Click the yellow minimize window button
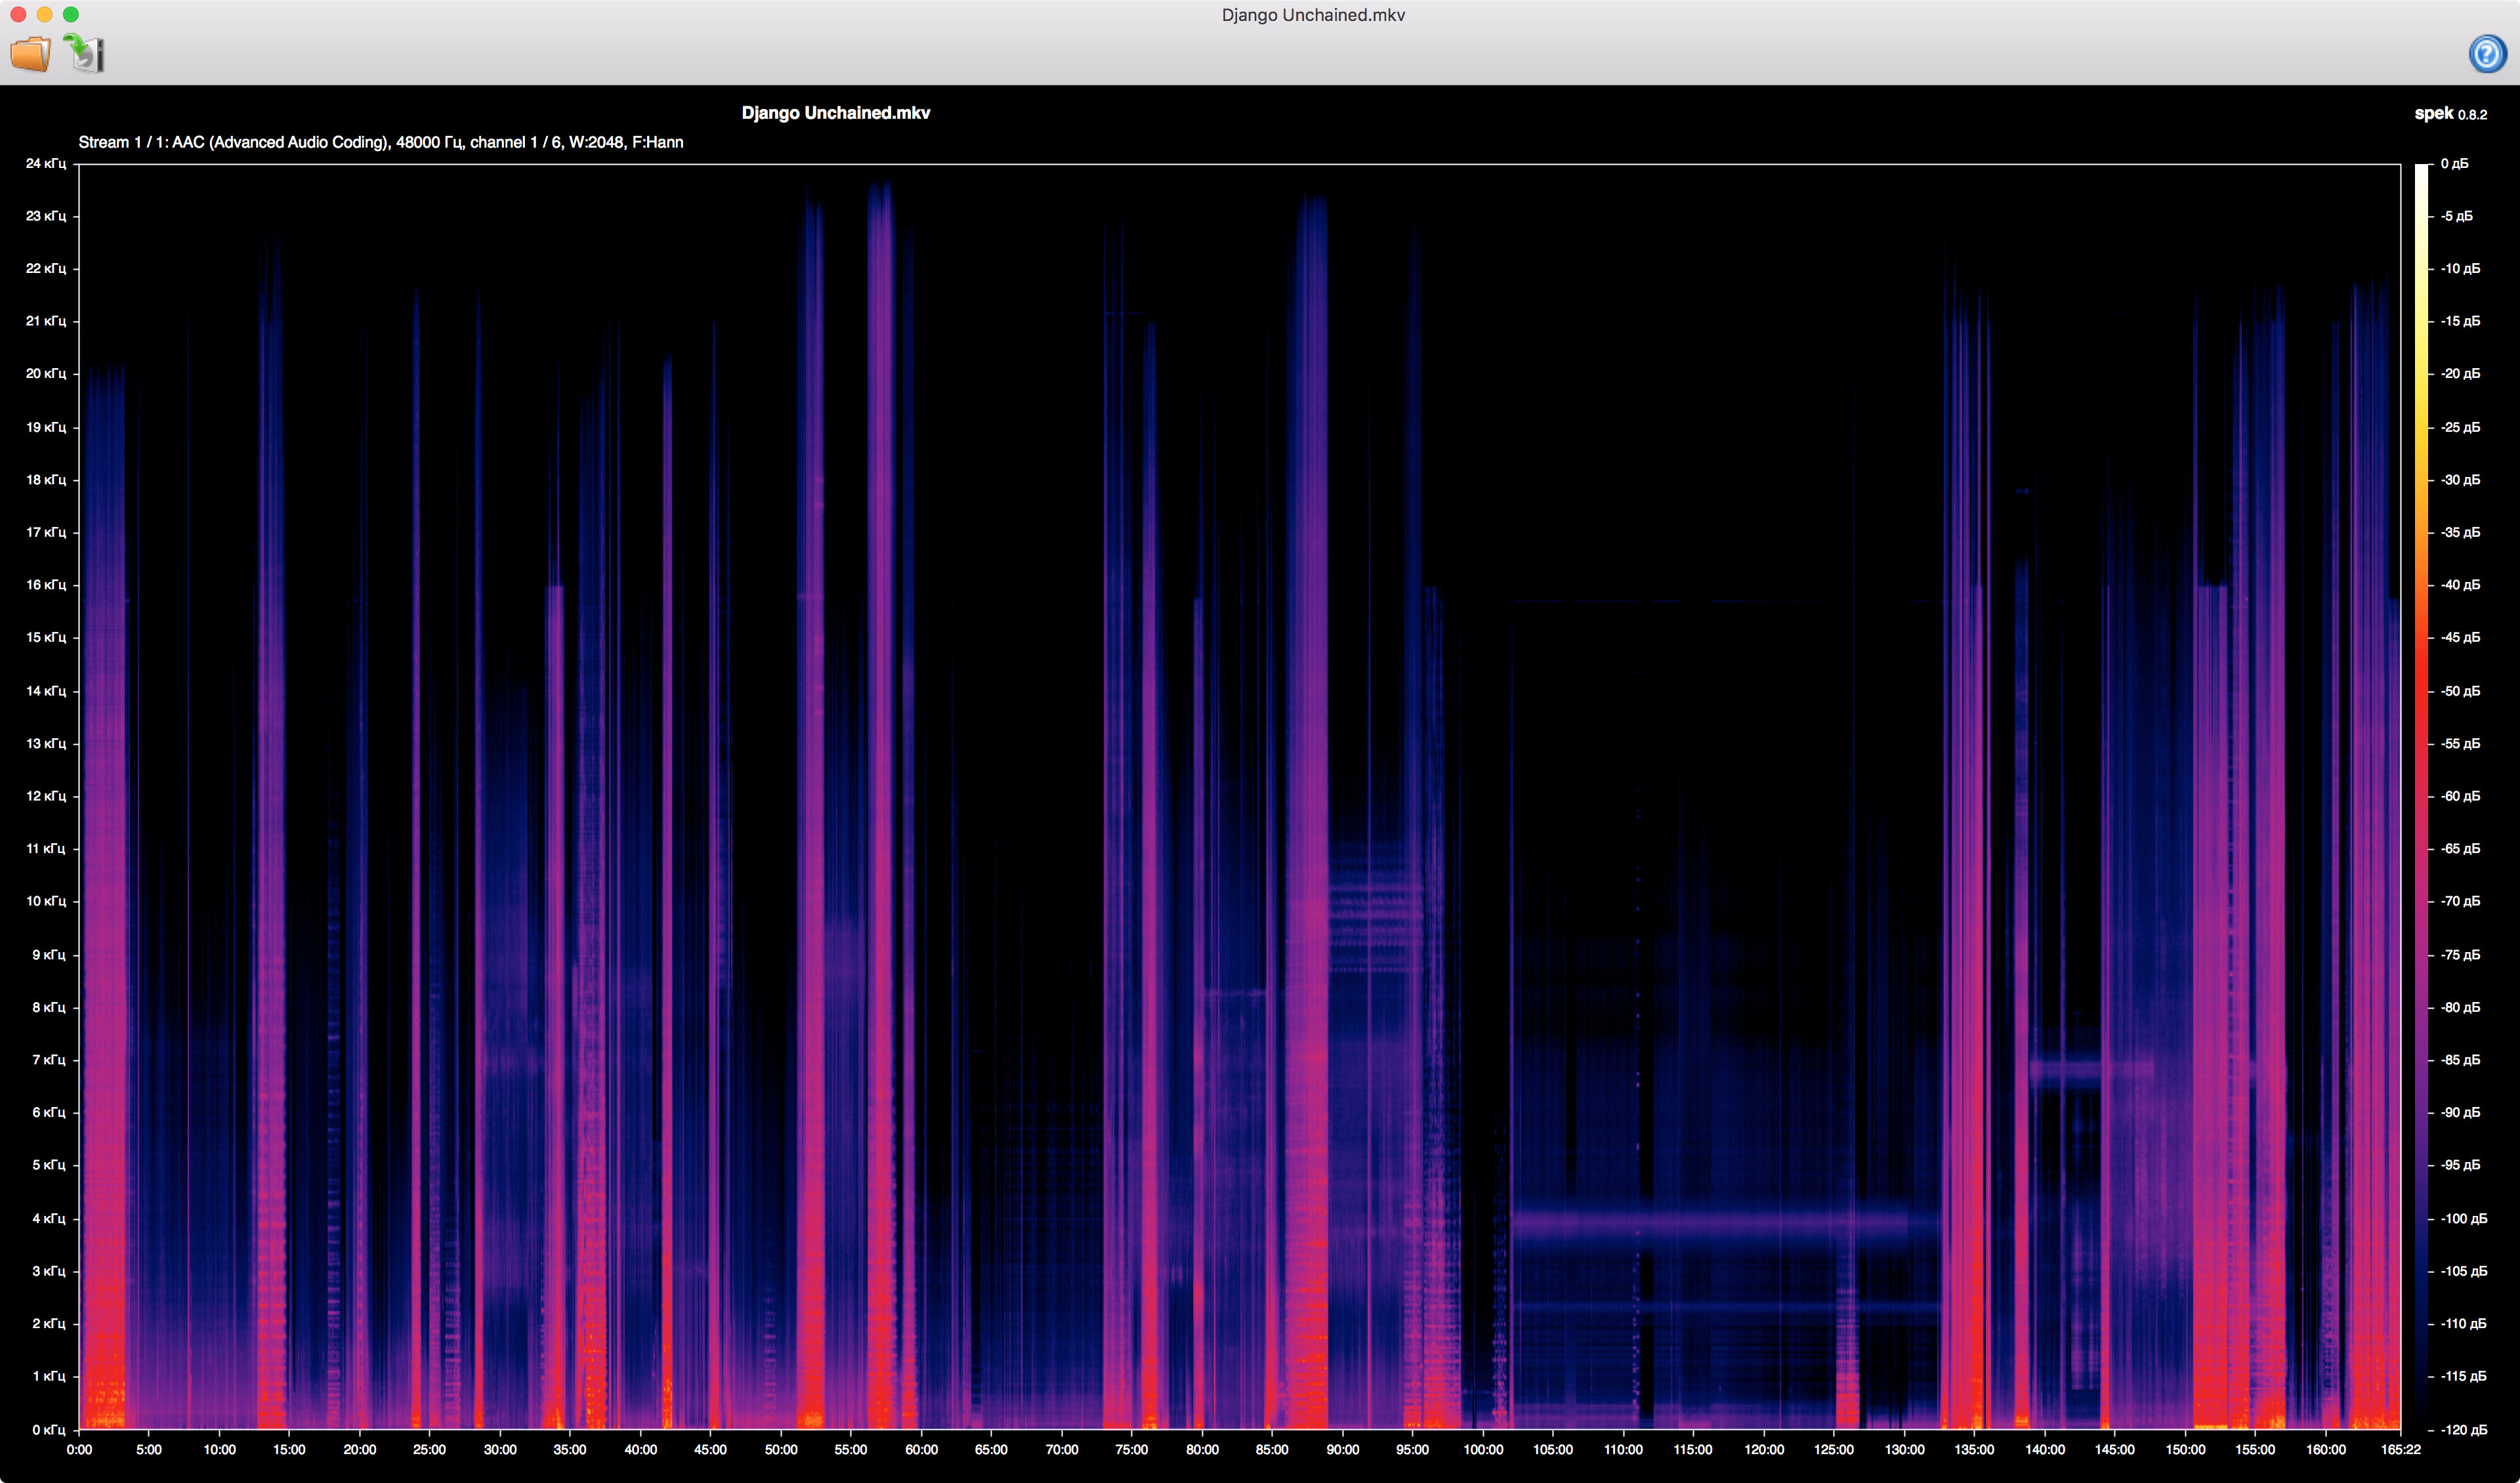Image resolution: width=2520 pixels, height=1483 pixels. click(x=44, y=14)
